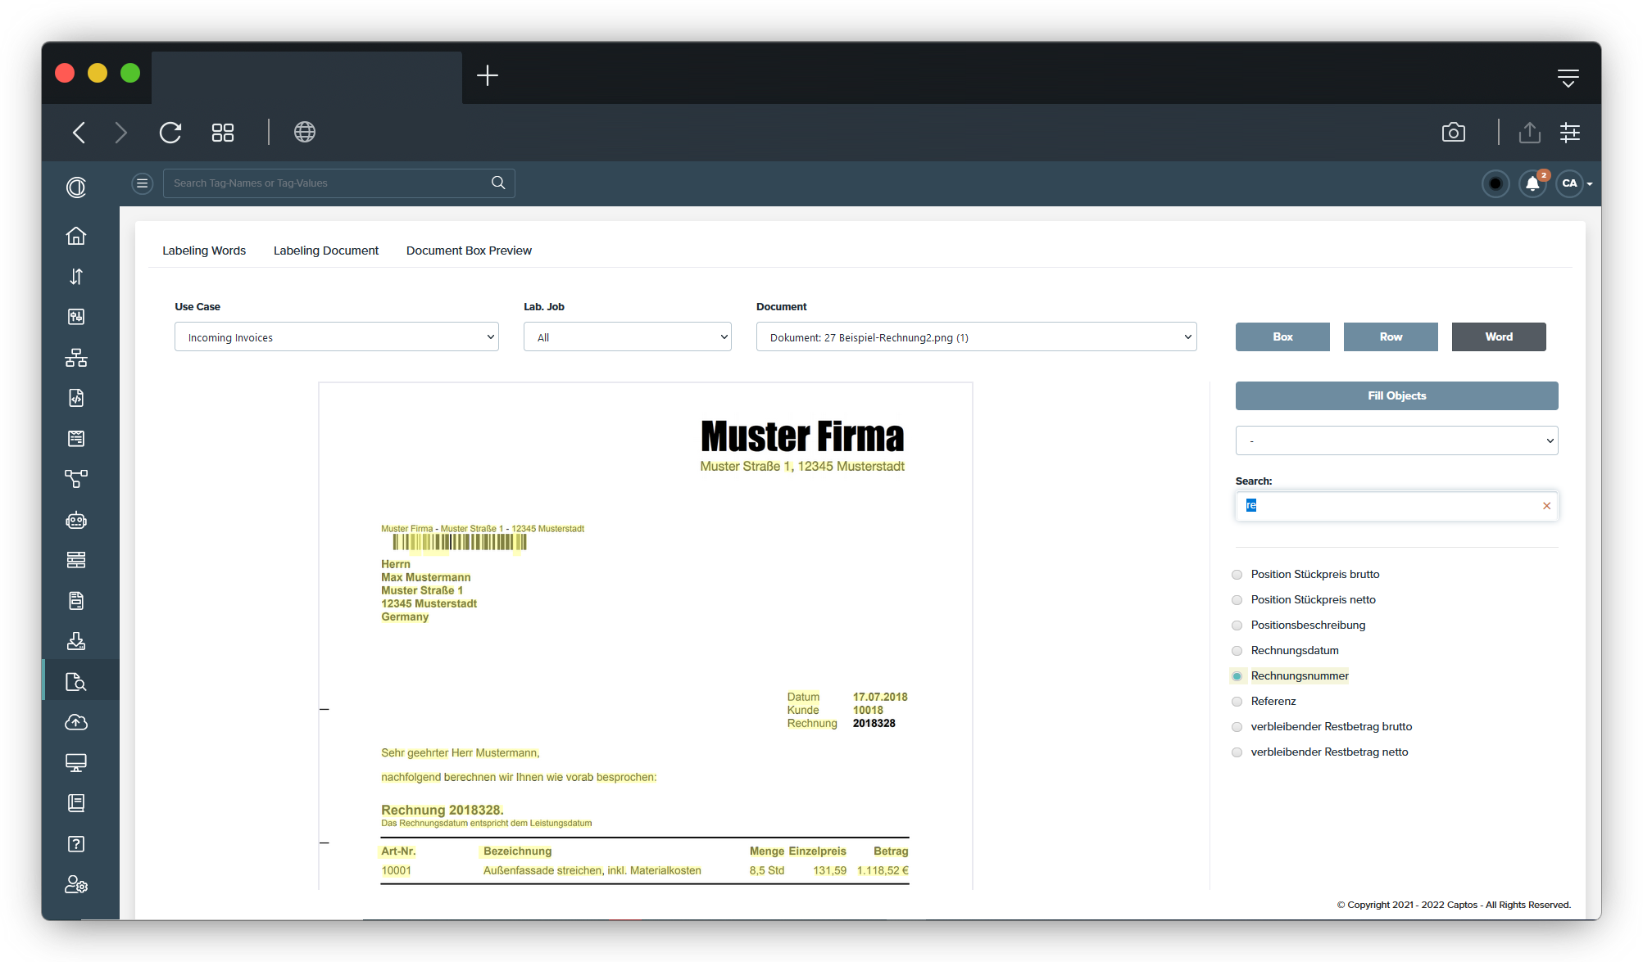Select verbleibender Restbetrag brutto radio
The image size is (1643, 962).
[x=1237, y=727]
